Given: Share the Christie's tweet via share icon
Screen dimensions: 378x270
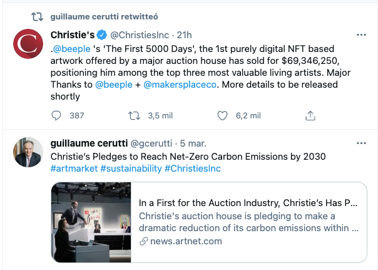Looking at the screenshot, I should 310,116.
